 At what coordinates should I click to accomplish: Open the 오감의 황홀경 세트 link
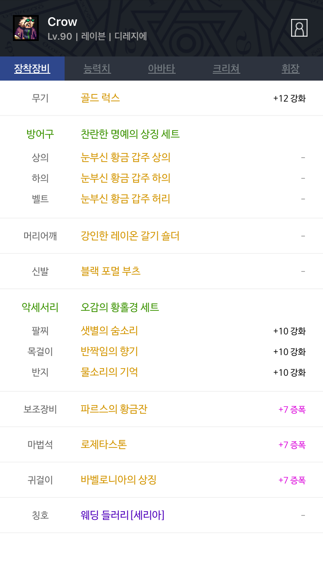tap(120, 307)
